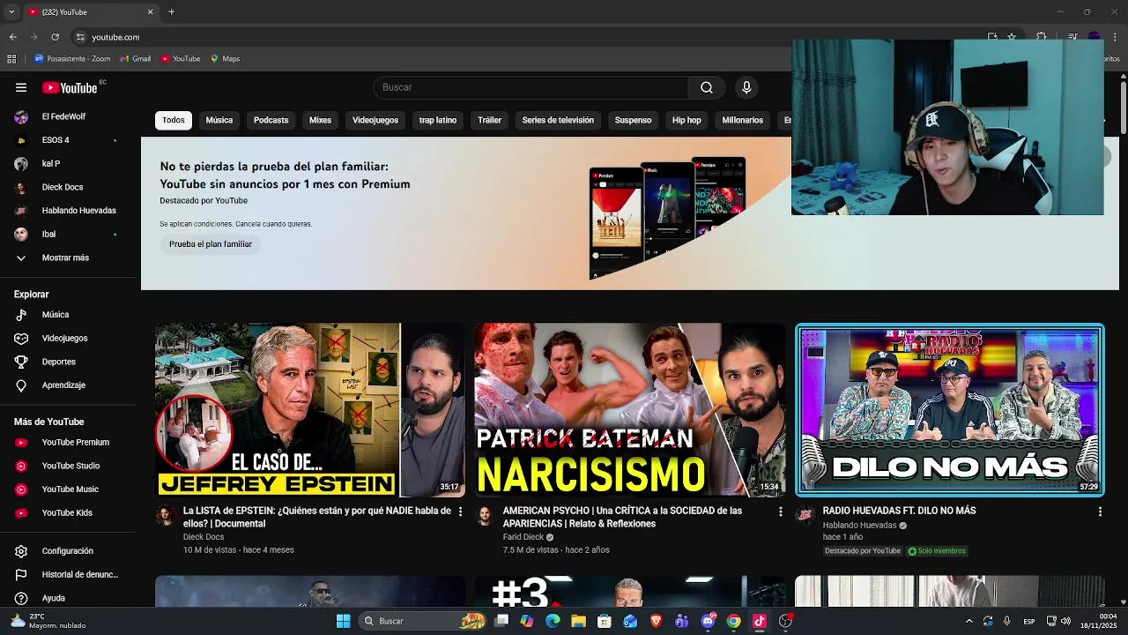Show hidden system tray icons
Screen dimensions: 1128x635
click(969, 621)
